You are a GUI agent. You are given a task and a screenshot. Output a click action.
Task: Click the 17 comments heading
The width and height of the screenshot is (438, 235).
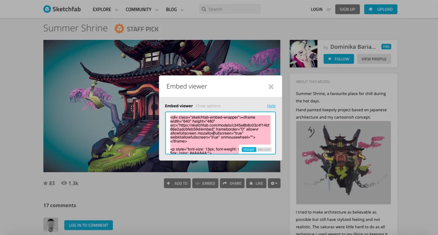pyautogui.click(x=60, y=205)
